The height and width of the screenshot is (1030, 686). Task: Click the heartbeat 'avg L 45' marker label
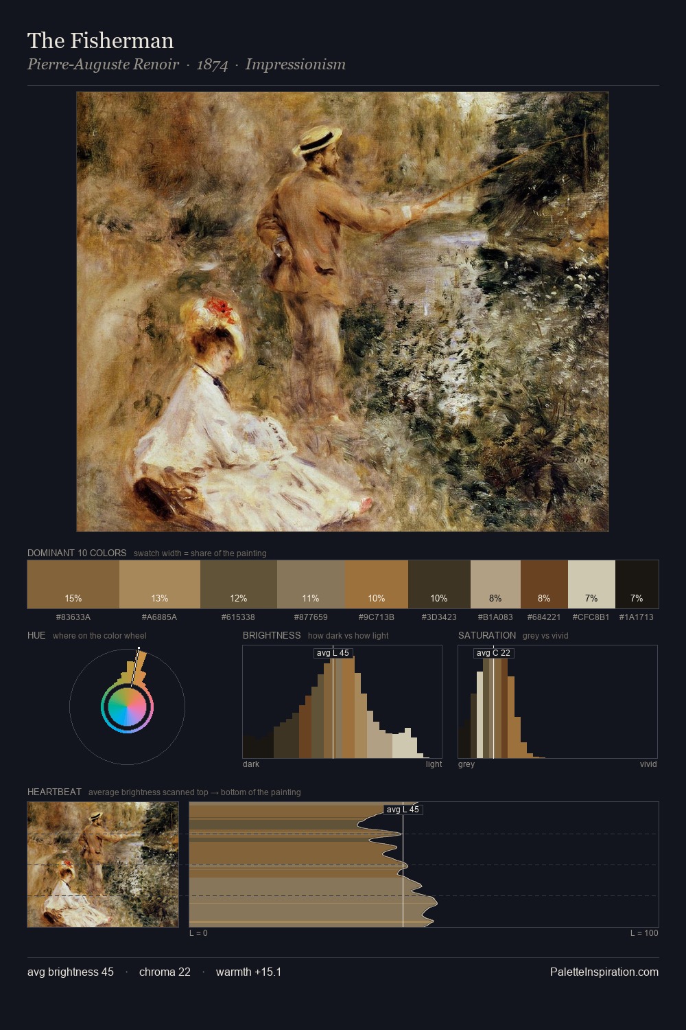(403, 810)
